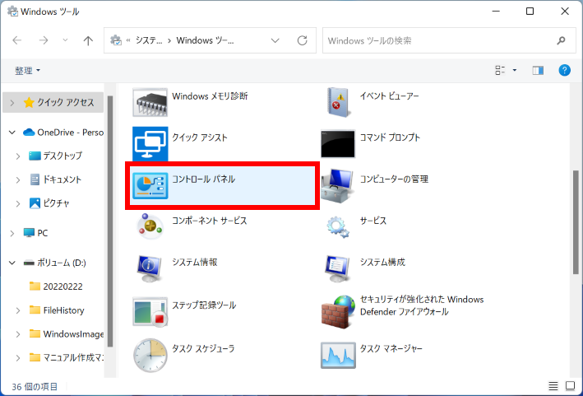
Task: Open the コンピューターの管理 icon
Action: click(337, 185)
